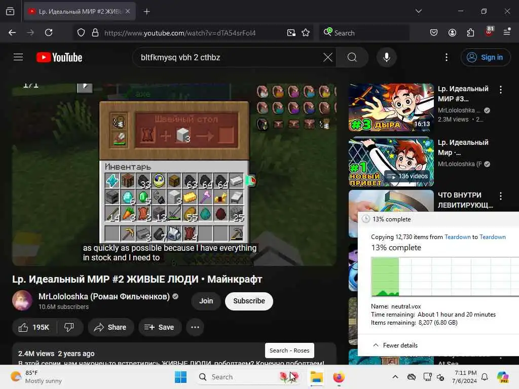
Task: Open weather widget showing 85°F
Action: coord(36,377)
